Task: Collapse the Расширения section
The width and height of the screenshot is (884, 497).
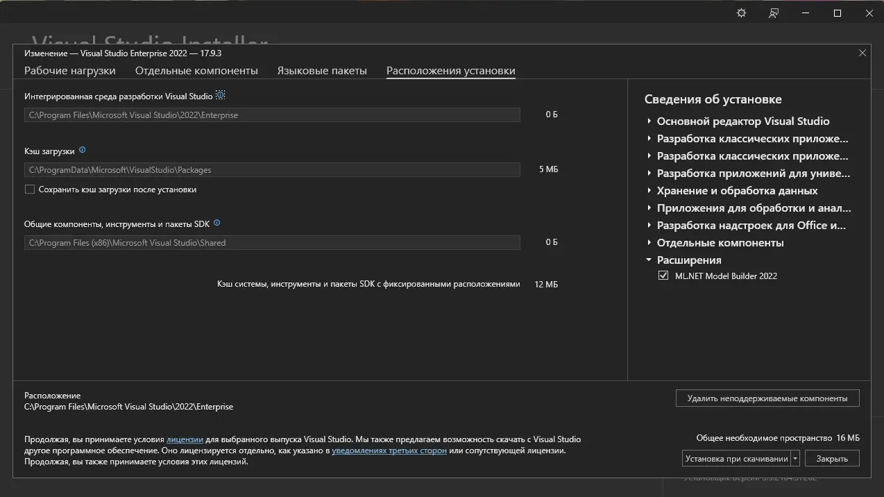Action: coord(649,260)
